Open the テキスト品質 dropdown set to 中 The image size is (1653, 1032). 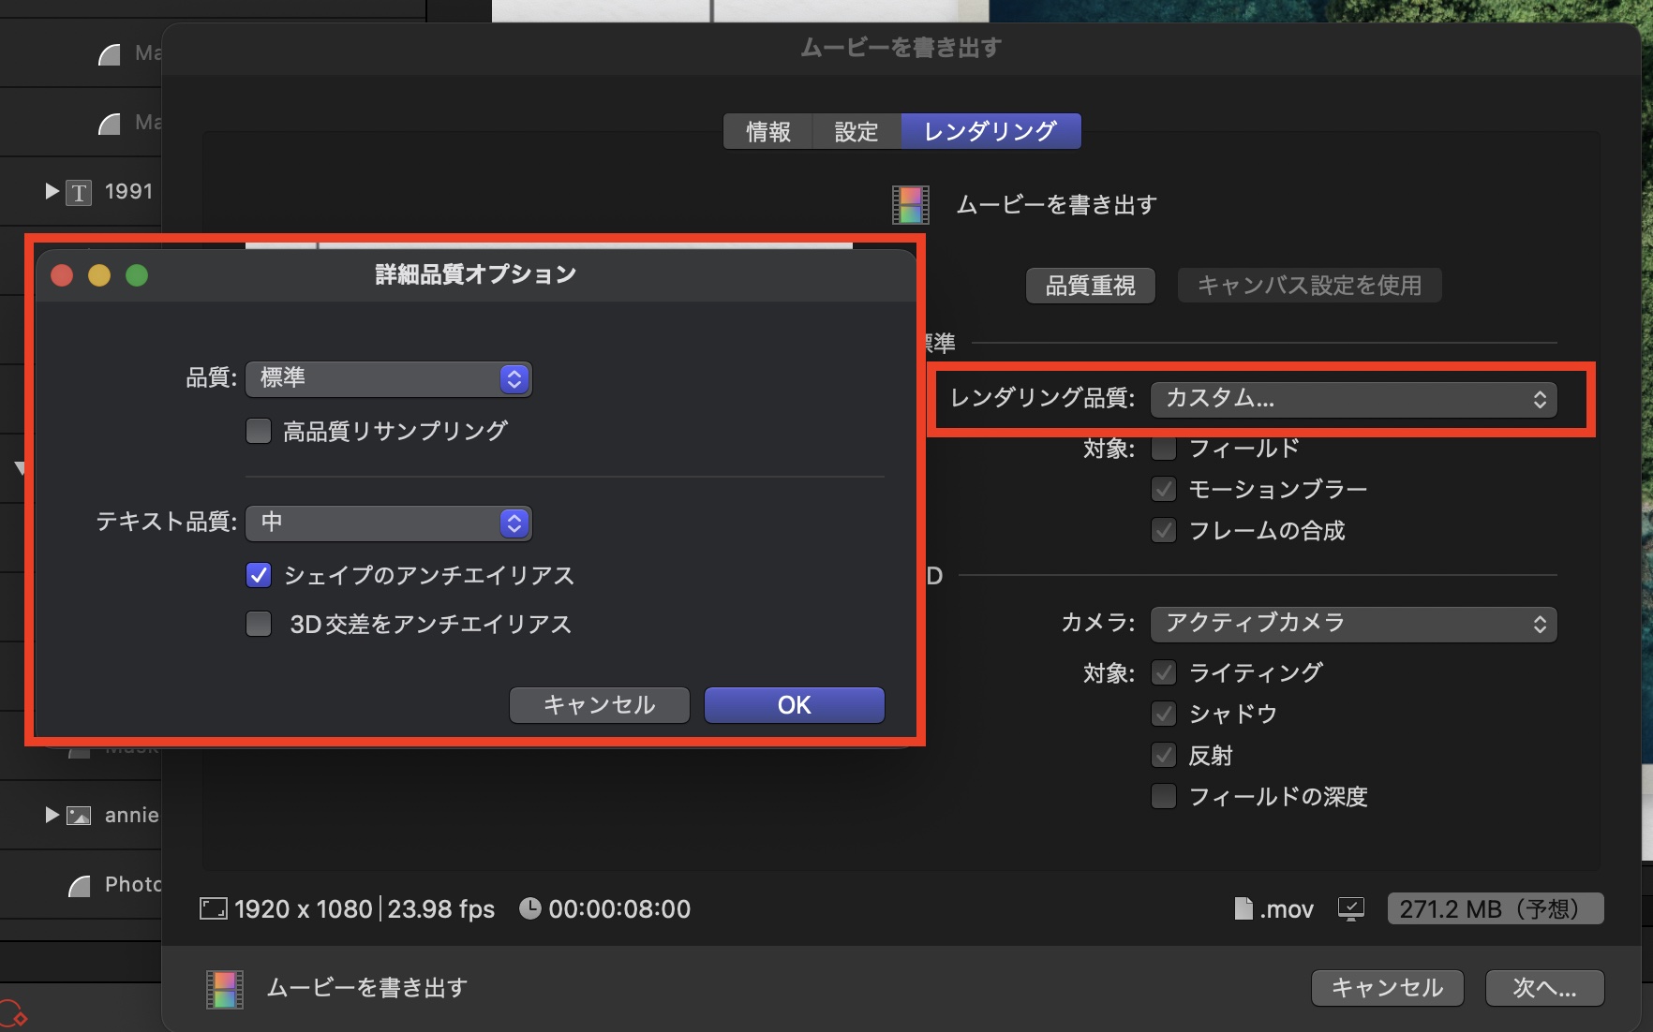(x=389, y=523)
